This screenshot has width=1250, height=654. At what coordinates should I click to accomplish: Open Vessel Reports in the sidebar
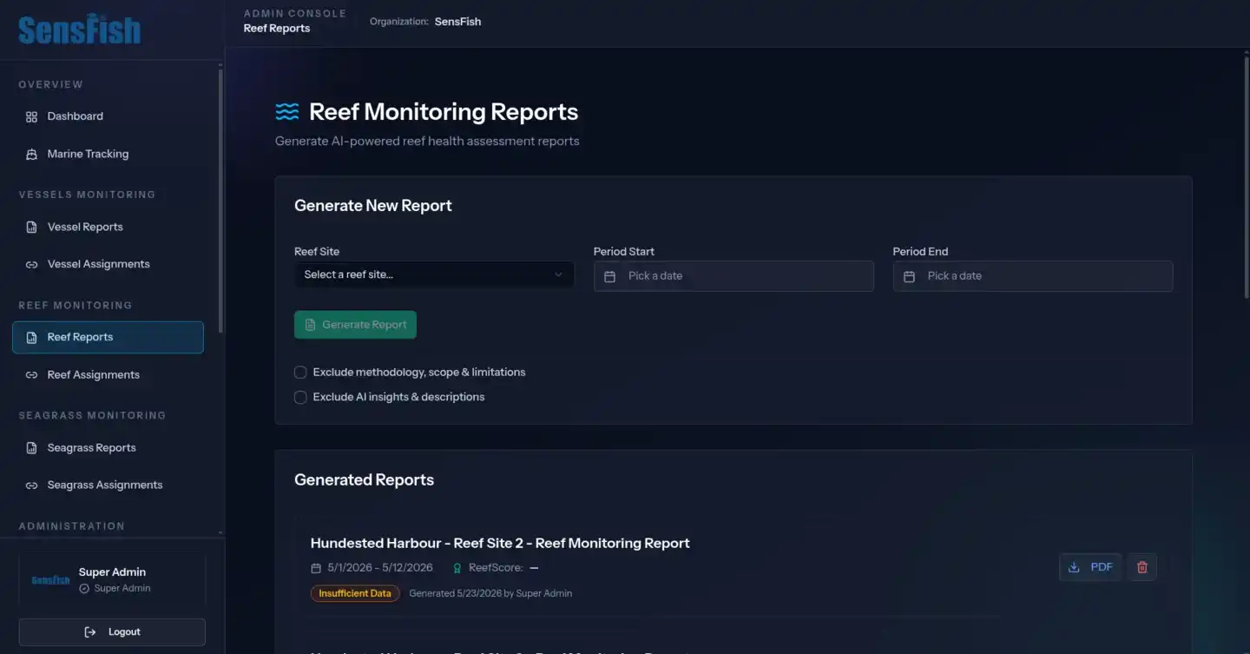tap(108, 228)
